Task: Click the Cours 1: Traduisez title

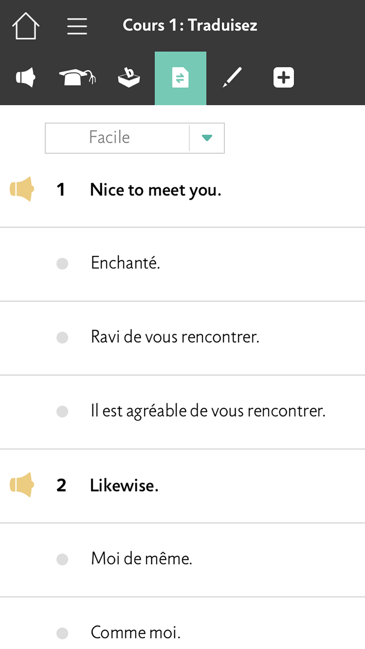Action: click(190, 25)
